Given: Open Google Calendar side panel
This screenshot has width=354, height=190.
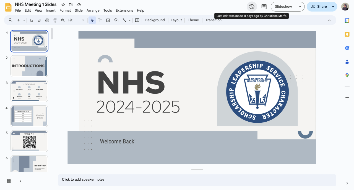Looking at the screenshot, I should coord(347,20).
